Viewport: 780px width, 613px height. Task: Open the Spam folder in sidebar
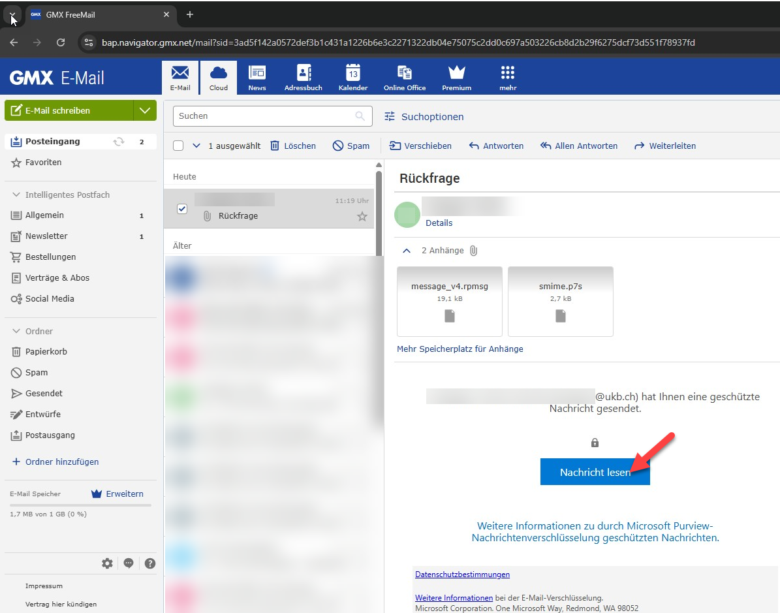[x=80, y=373]
